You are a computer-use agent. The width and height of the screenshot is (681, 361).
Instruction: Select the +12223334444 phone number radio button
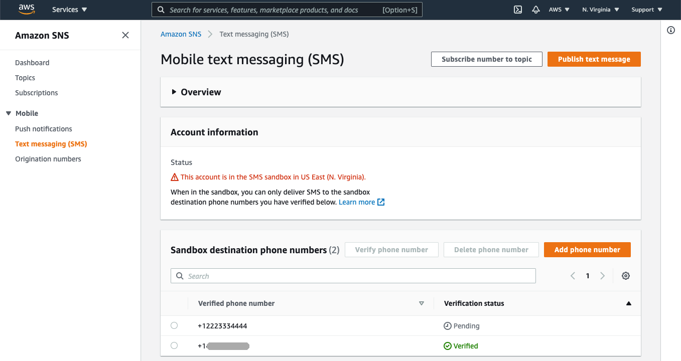click(174, 325)
